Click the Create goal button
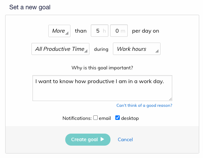Viewport: 203px width, 158px height. 88,139
